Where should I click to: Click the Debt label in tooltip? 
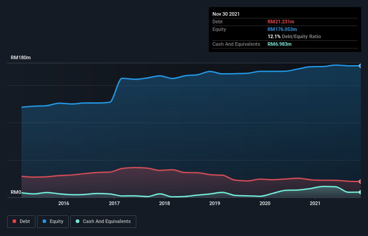tap(217, 22)
